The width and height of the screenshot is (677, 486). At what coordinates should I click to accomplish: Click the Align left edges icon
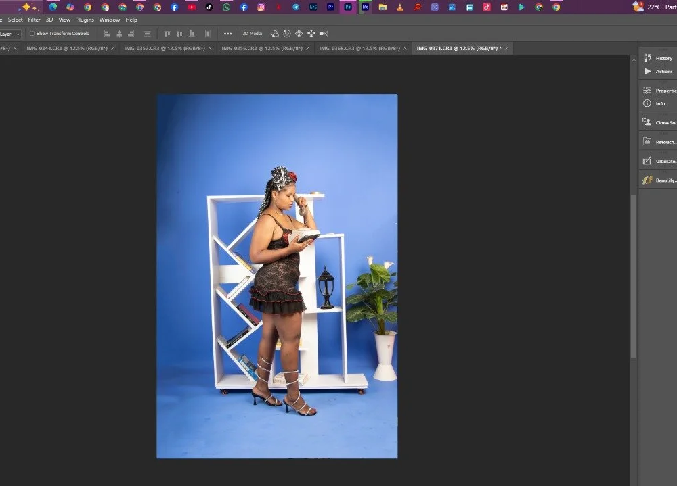pyautogui.click(x=107, y=34)
